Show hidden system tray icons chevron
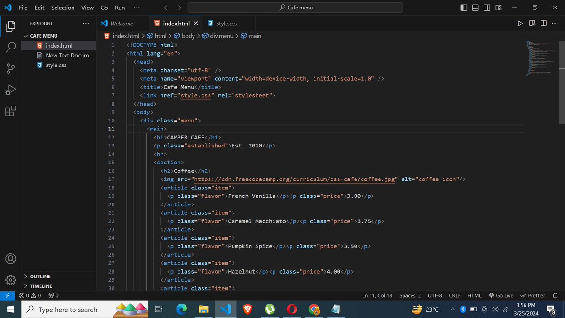 [453, 310]
